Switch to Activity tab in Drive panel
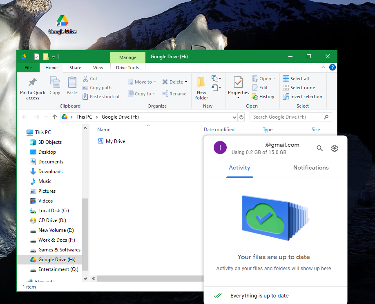 click(239, 167)
